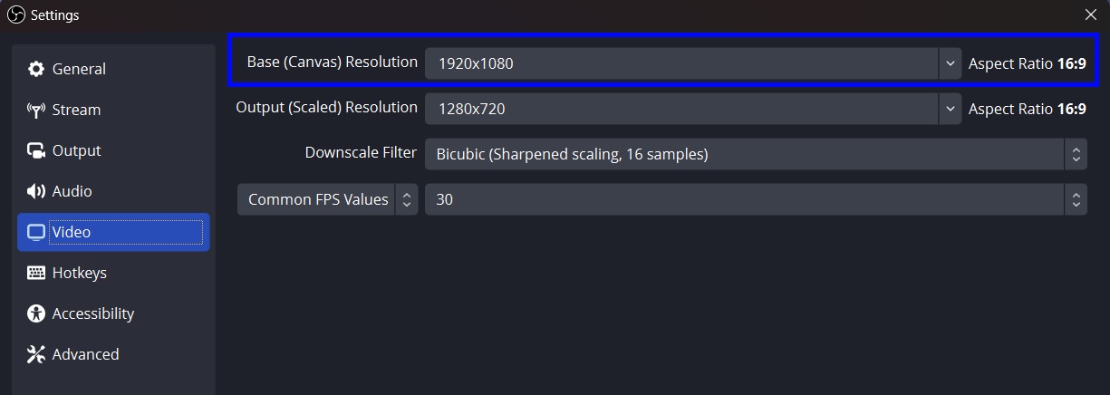Close the Settings window

point(1091,14)
